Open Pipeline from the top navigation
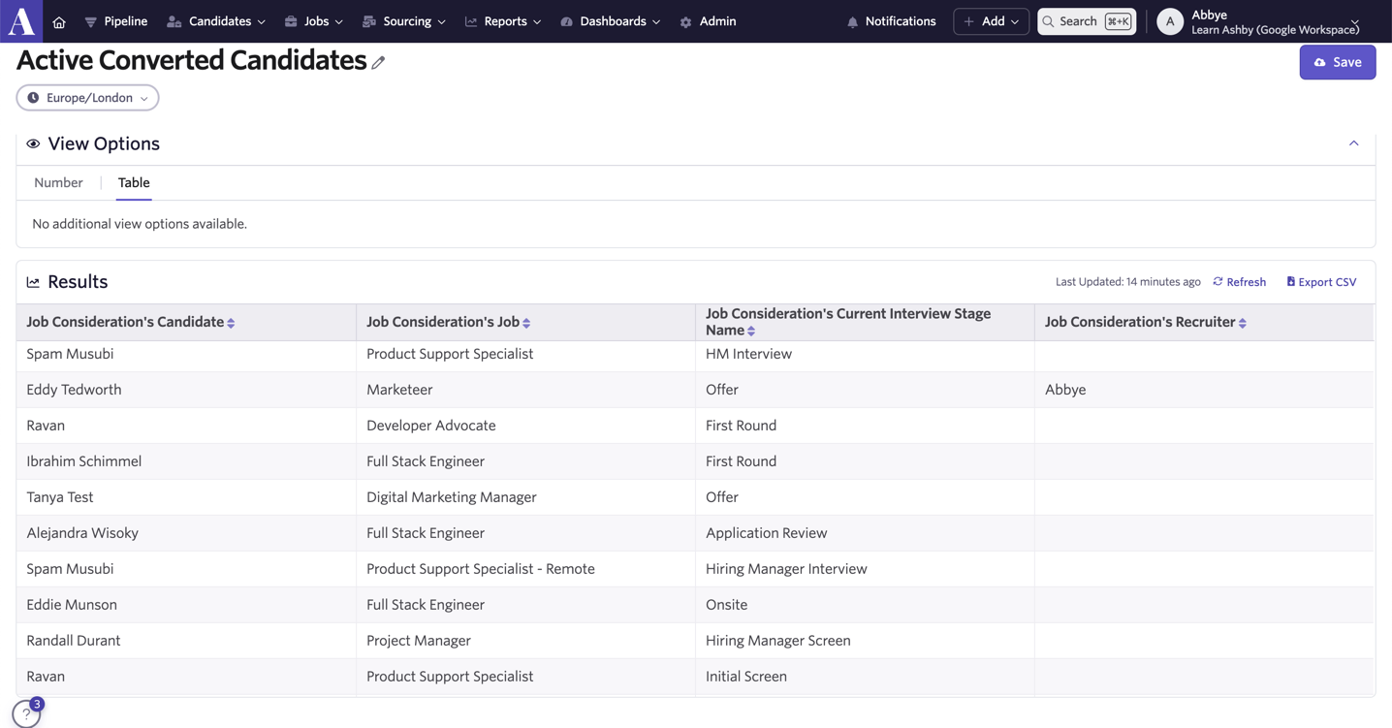 [115, 21]
